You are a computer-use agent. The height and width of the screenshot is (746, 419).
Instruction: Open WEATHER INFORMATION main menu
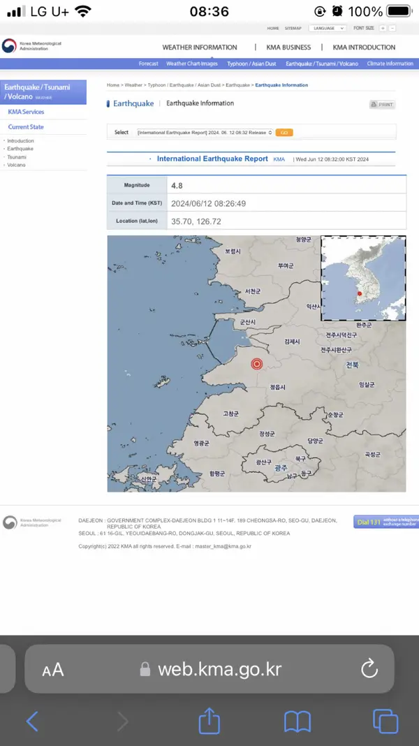(x=200, y=47)
